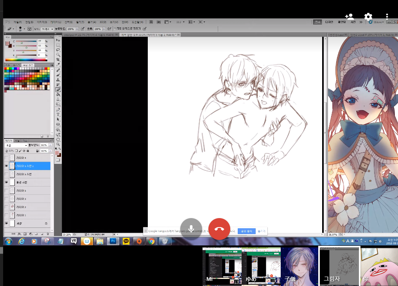Mute microphone in Hangouts call
The image size is (398, 286).
(191, 229)
